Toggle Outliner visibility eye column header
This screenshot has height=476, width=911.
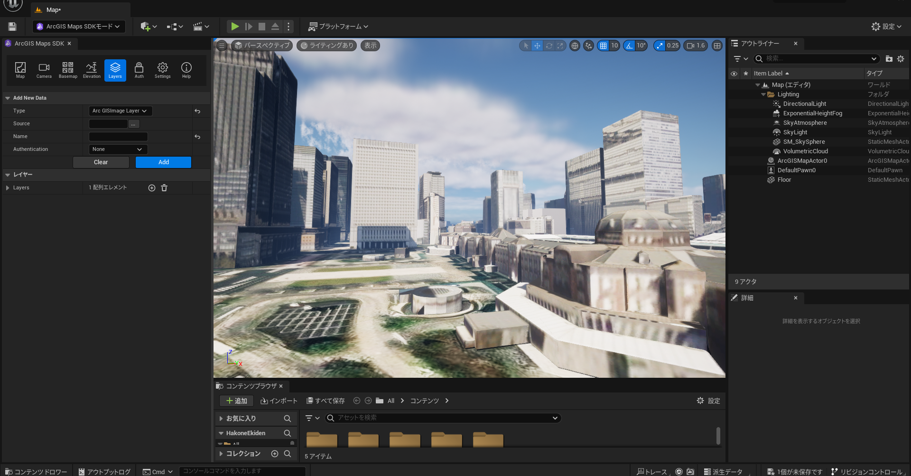[x=734, y=74]
